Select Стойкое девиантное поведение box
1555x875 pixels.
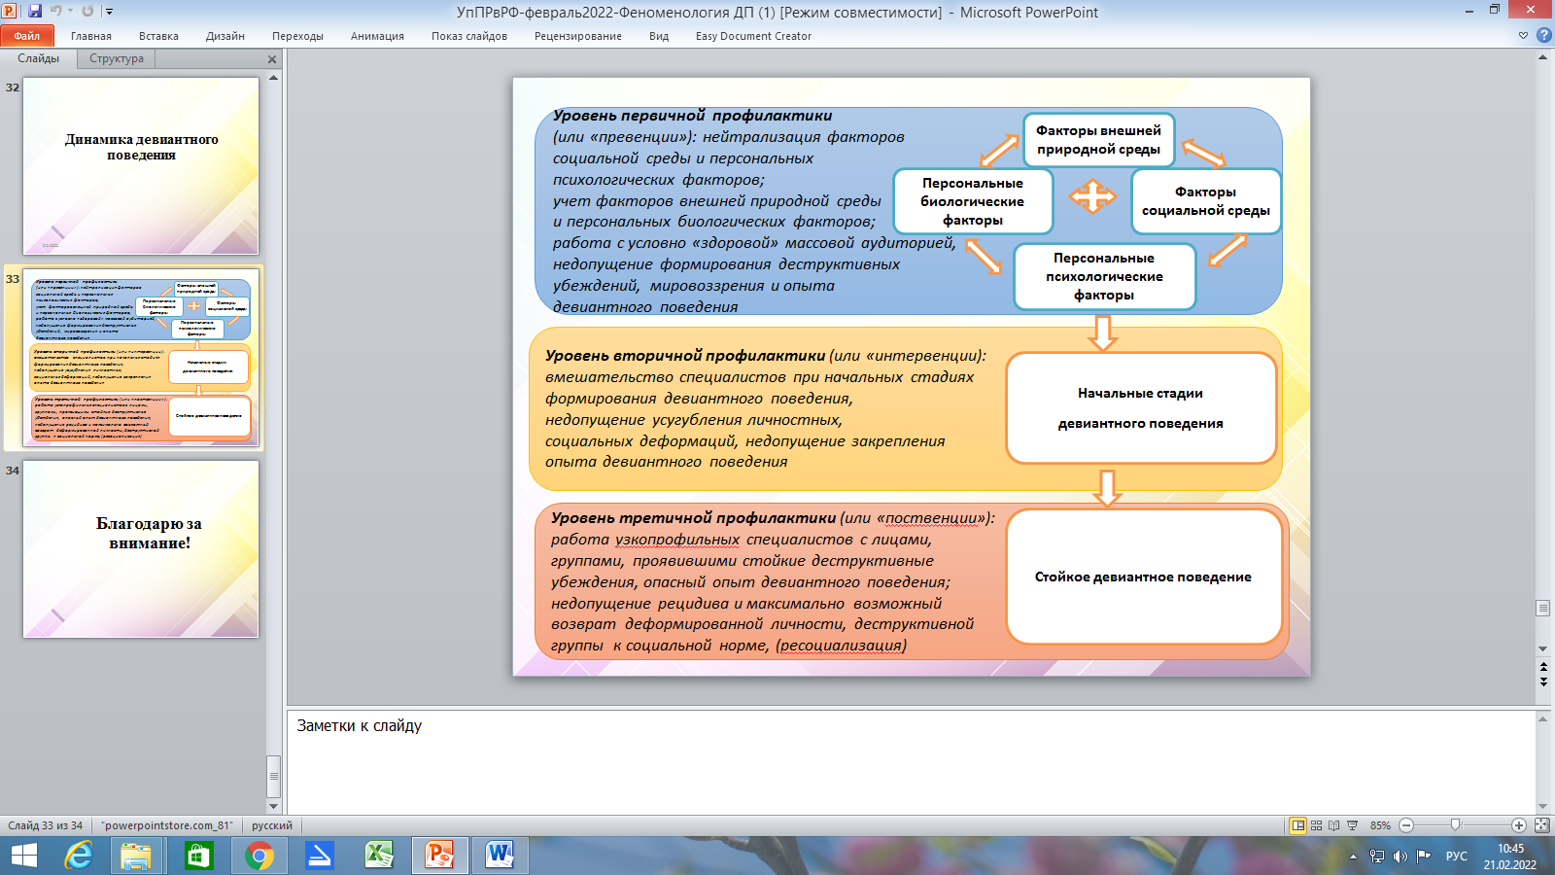[x=1144, y=577]
